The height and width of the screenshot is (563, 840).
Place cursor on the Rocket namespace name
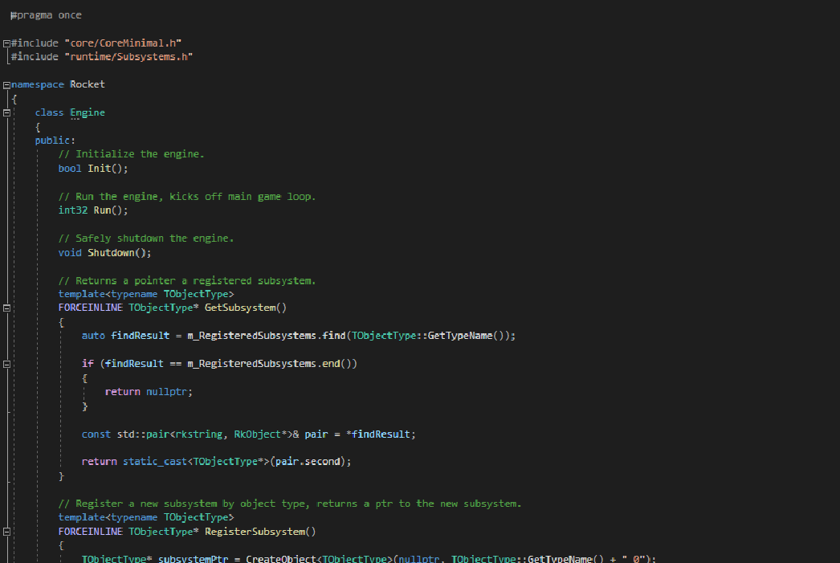pos(88,84)
